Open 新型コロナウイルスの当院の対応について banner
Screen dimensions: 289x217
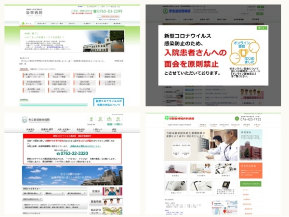point(108,103)
